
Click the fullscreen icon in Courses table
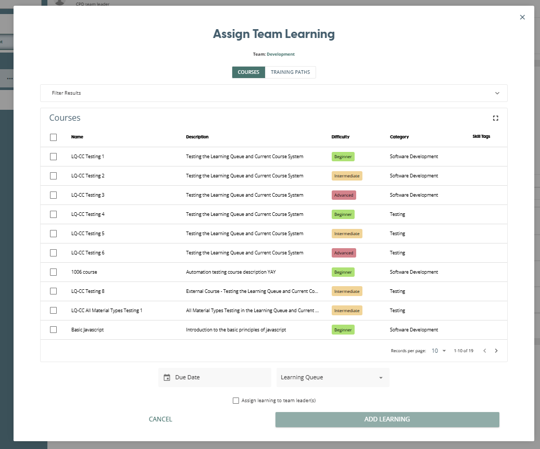[495, 118]
